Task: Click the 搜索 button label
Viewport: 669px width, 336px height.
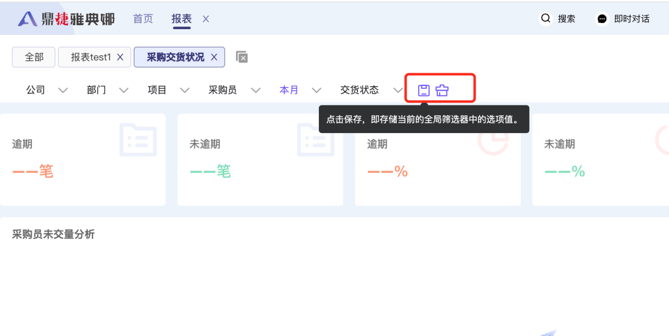Action: tap(567, 19)
